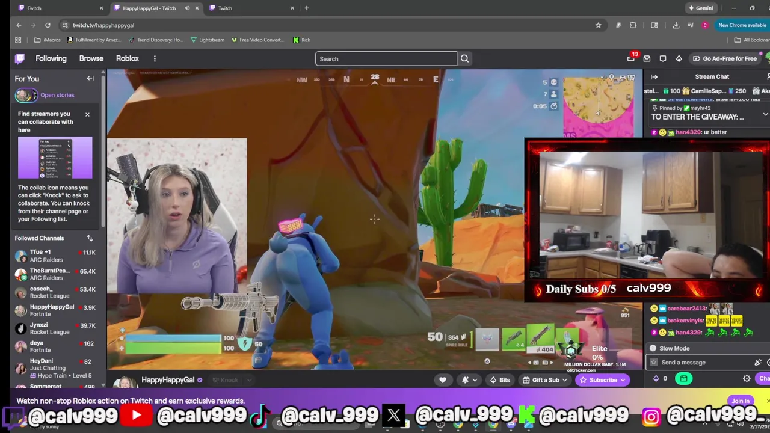Image resolution: width=770 pixels, height=433 pixels.
Task: Open the Roblox nav item
Action: [128, 58]
